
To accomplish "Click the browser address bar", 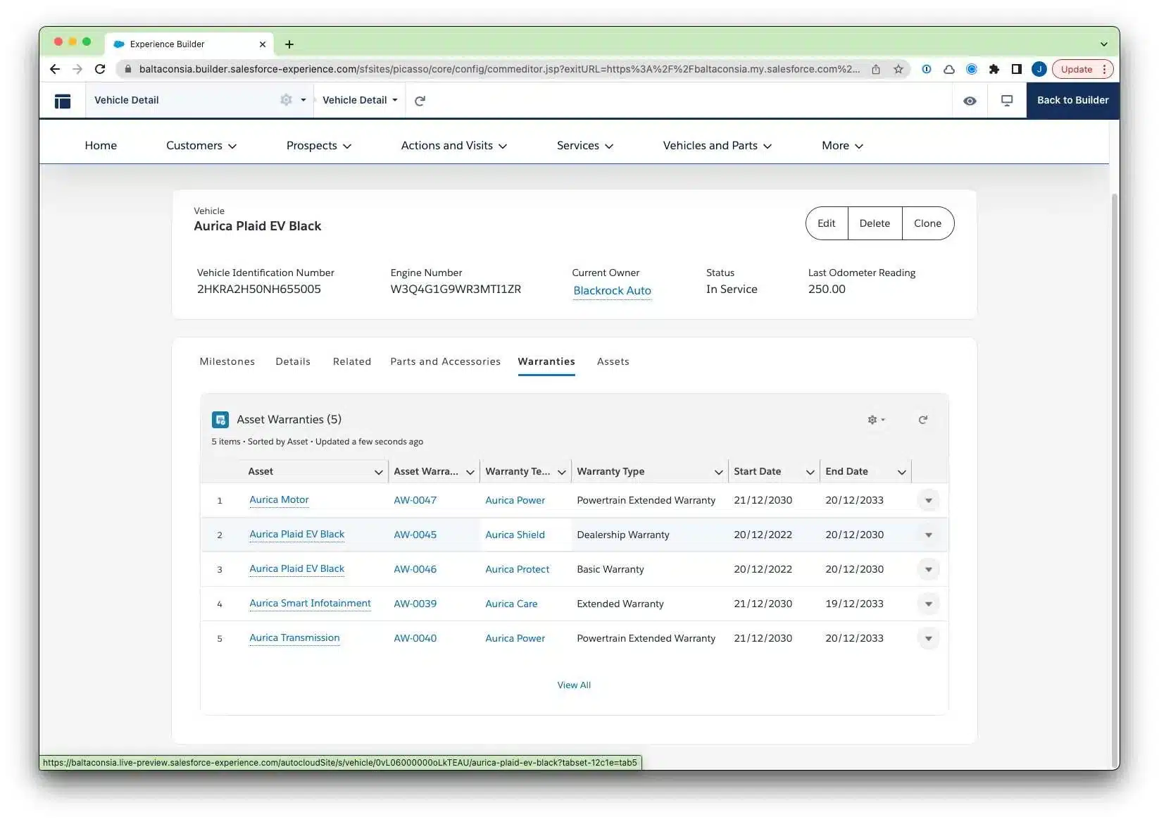I will coord(493,69).
